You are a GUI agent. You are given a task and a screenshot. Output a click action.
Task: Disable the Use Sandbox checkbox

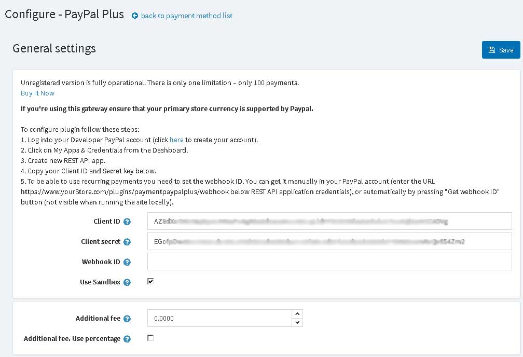click(x=150, y=281)
